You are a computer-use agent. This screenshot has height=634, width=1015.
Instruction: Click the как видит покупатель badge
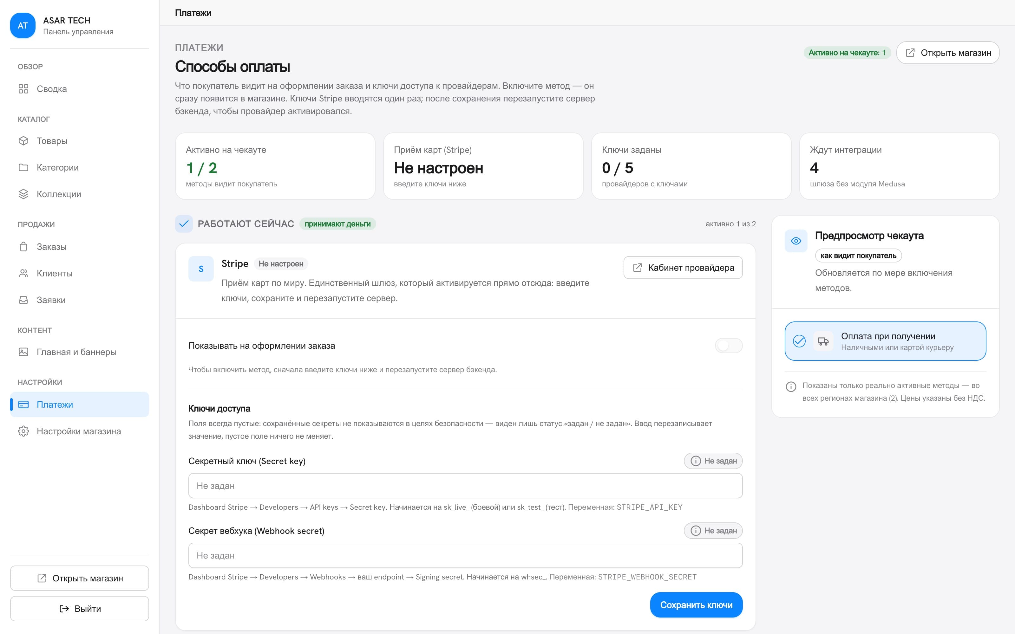pos(858,256)
